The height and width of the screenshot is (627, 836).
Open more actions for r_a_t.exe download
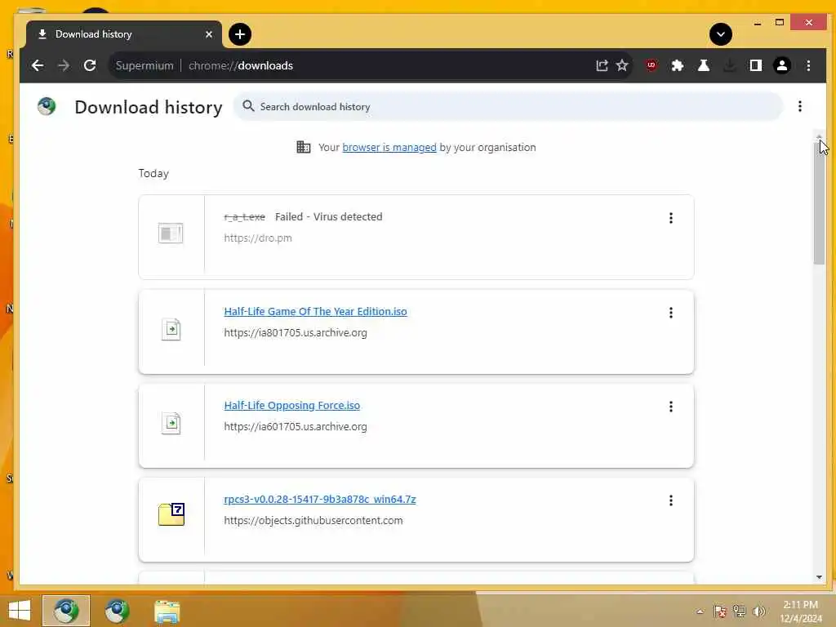coord(671,217)
